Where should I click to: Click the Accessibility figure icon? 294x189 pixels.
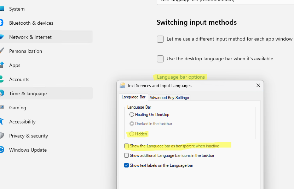1,122
